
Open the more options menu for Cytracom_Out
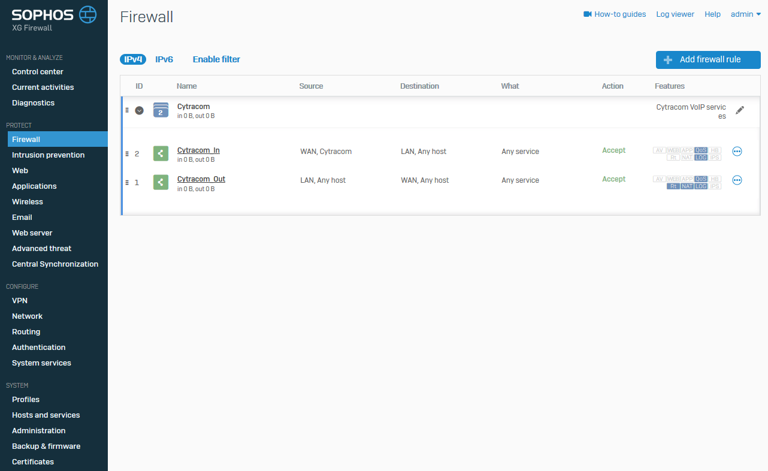[737, 180]
